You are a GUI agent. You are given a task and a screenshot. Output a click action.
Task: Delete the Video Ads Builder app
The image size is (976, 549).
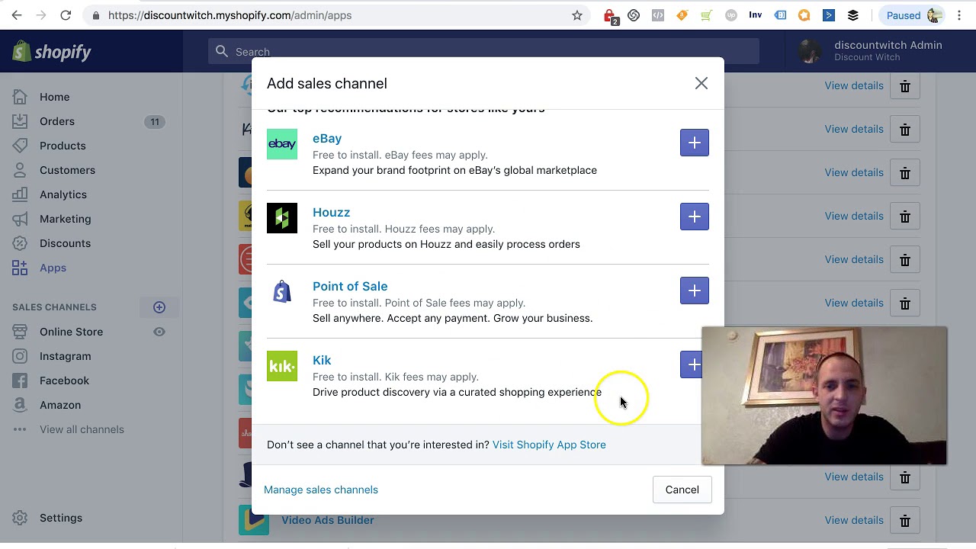pos(905,521)
